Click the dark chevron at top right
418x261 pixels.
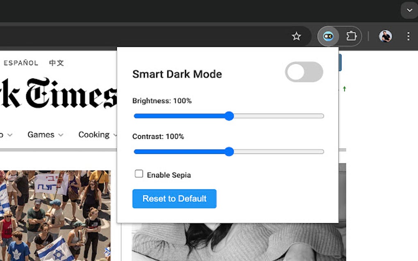pos(409,10)
